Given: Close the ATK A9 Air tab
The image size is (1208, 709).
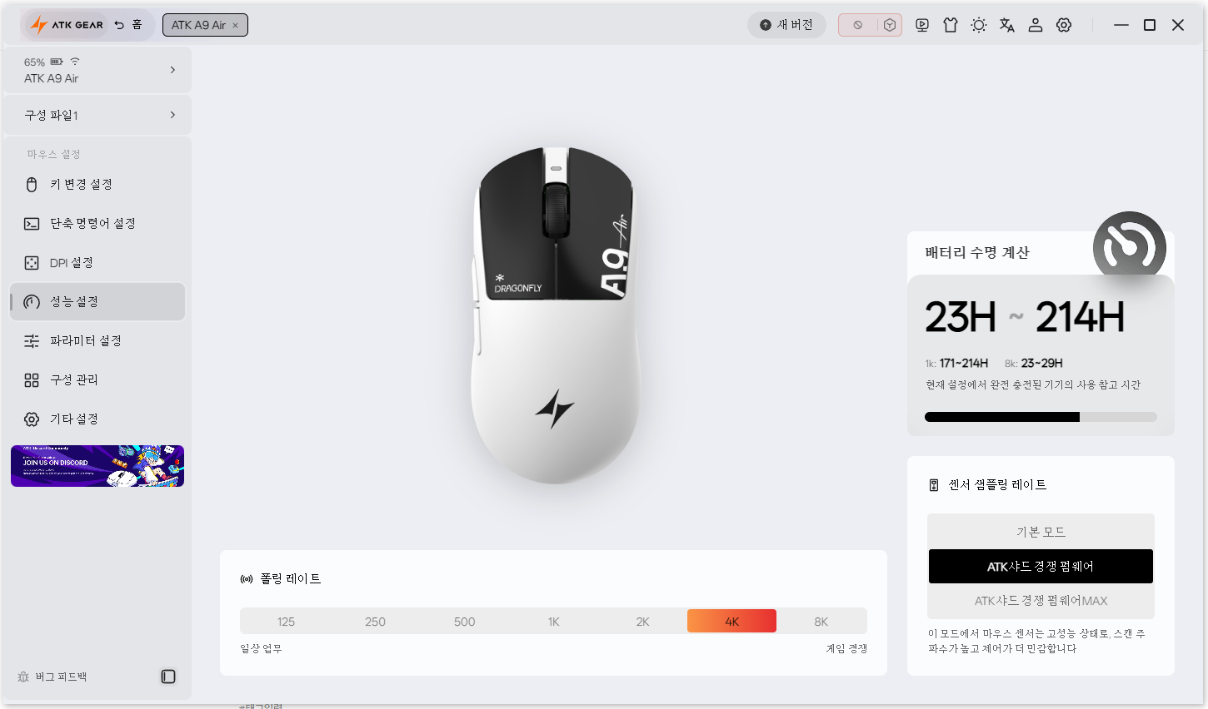Looking at the screenshot, I should [236, 26].
